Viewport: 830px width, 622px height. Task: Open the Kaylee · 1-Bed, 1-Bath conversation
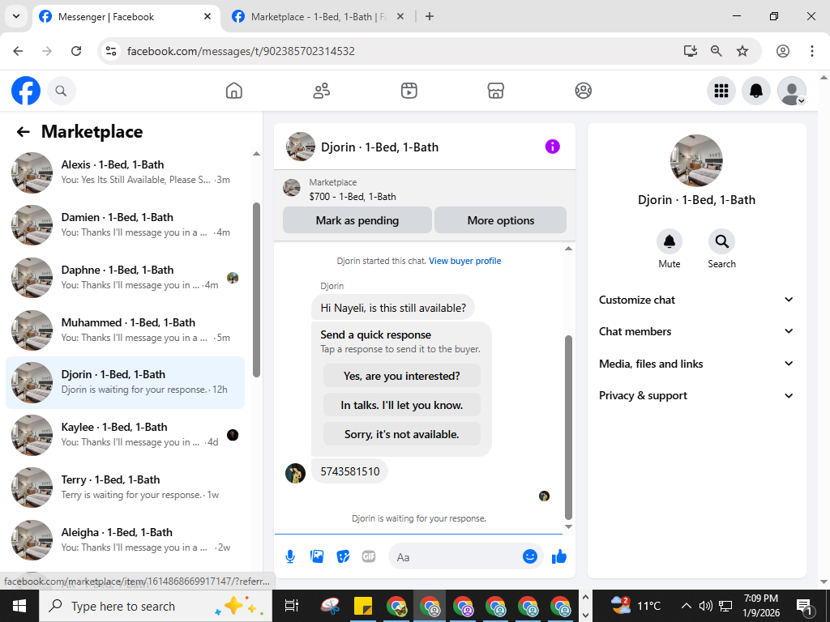tap(126, 435)
